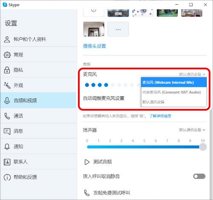Image resolution: width=213 pixels, height=200 pixels.
Task: Click the person icon beside 帐户和个人资料
Action: point(7,40)
